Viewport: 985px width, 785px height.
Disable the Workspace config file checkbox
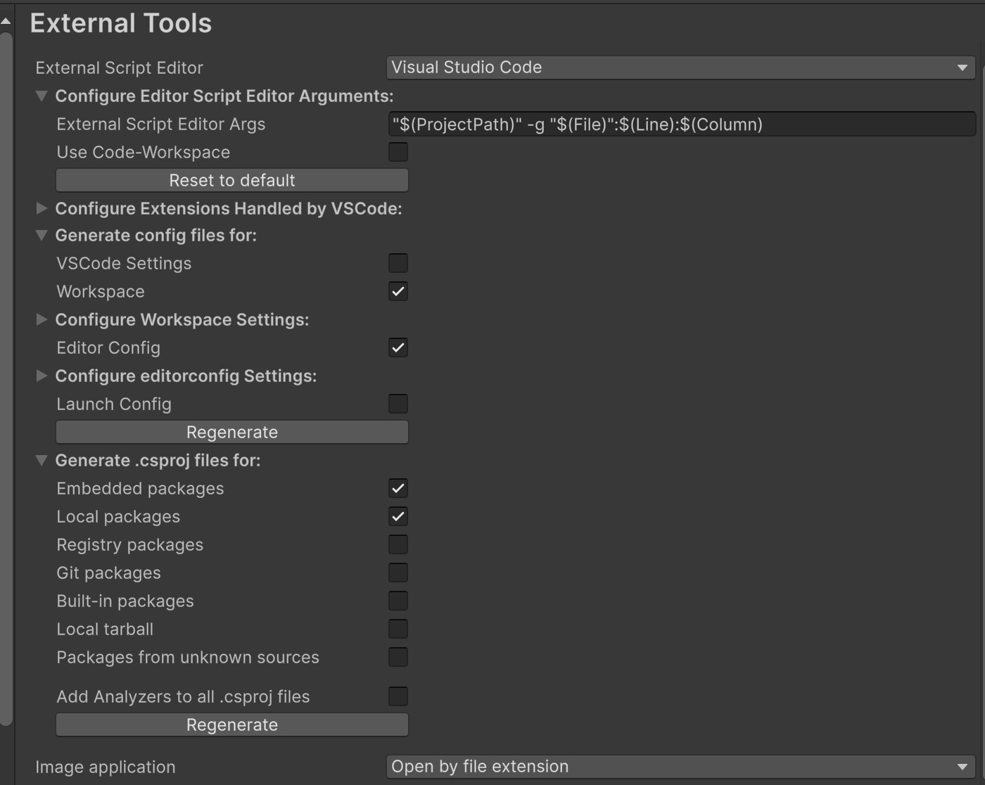(x=398, y=291)
